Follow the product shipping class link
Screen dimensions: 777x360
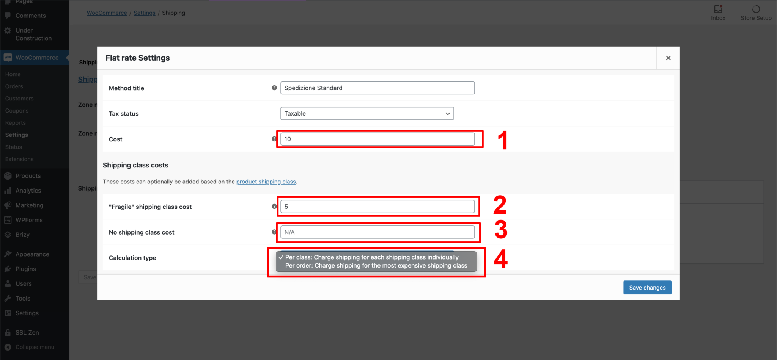click(x=266, y=182)
